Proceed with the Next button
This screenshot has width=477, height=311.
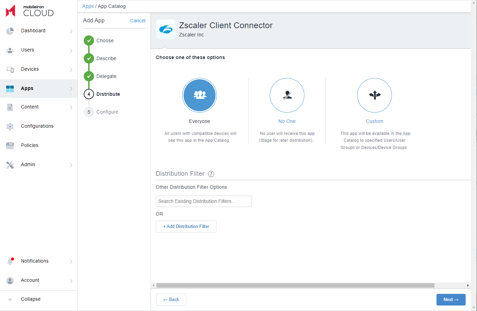coord(451,299)
